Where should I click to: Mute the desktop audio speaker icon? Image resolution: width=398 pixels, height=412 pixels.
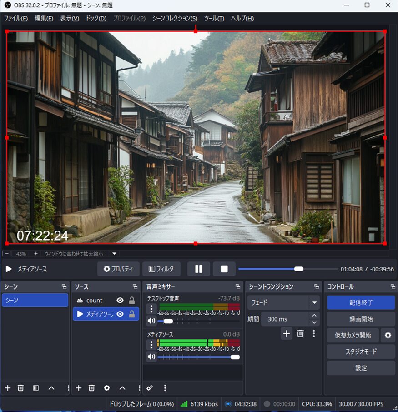pyautogui.click(x=151, y=321)
